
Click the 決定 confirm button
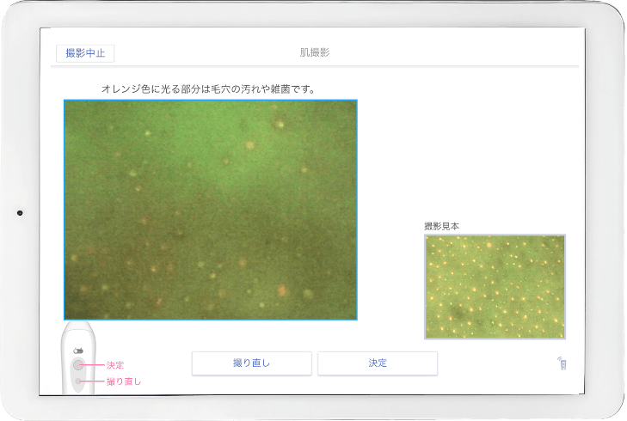click(x=378, y=363)
